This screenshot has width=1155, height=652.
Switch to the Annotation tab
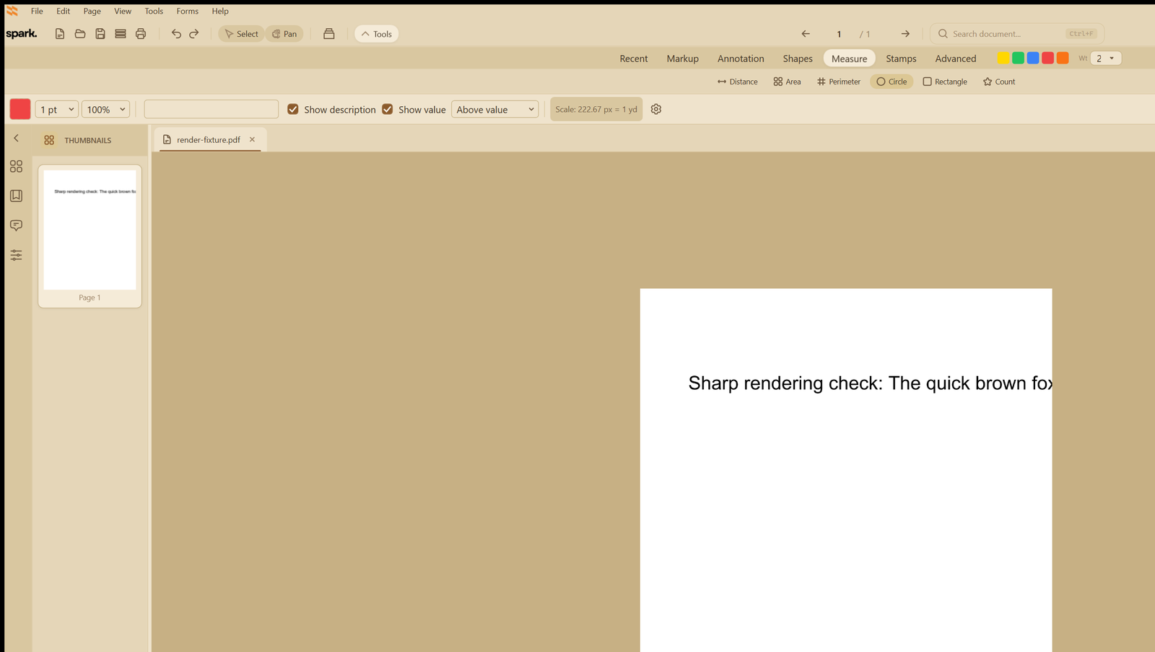click(741, 58)
